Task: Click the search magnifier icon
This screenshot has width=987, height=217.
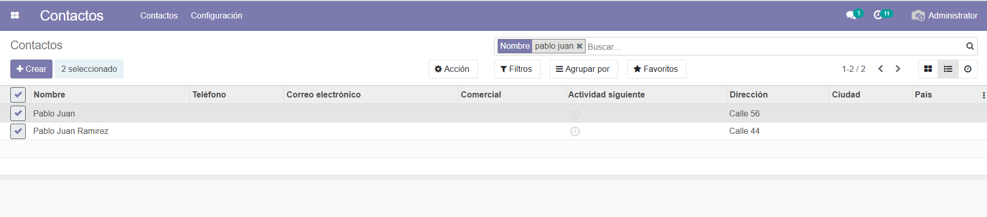Action: 970,46
